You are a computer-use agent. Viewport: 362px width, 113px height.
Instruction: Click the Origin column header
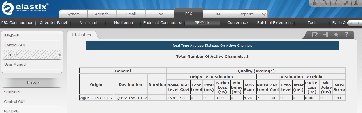tap(96, 84)
